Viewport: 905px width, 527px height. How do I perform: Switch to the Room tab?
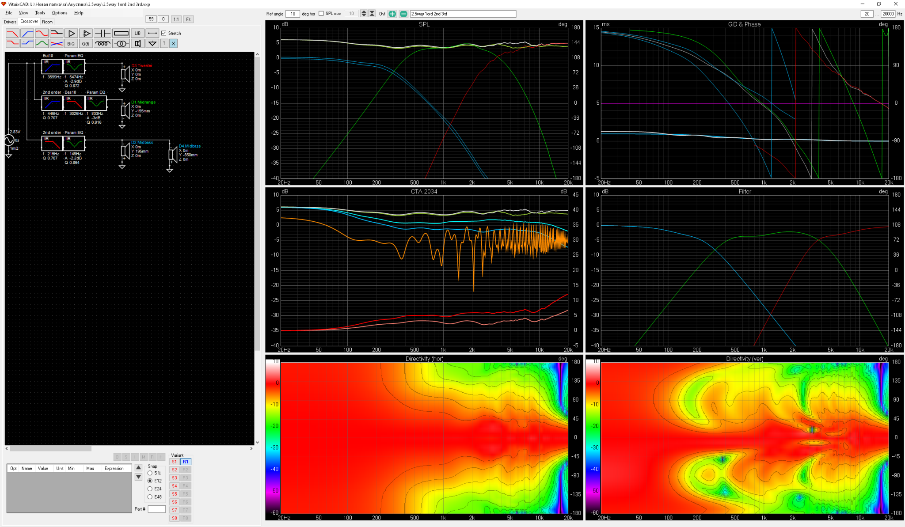[x=47, y=22]
